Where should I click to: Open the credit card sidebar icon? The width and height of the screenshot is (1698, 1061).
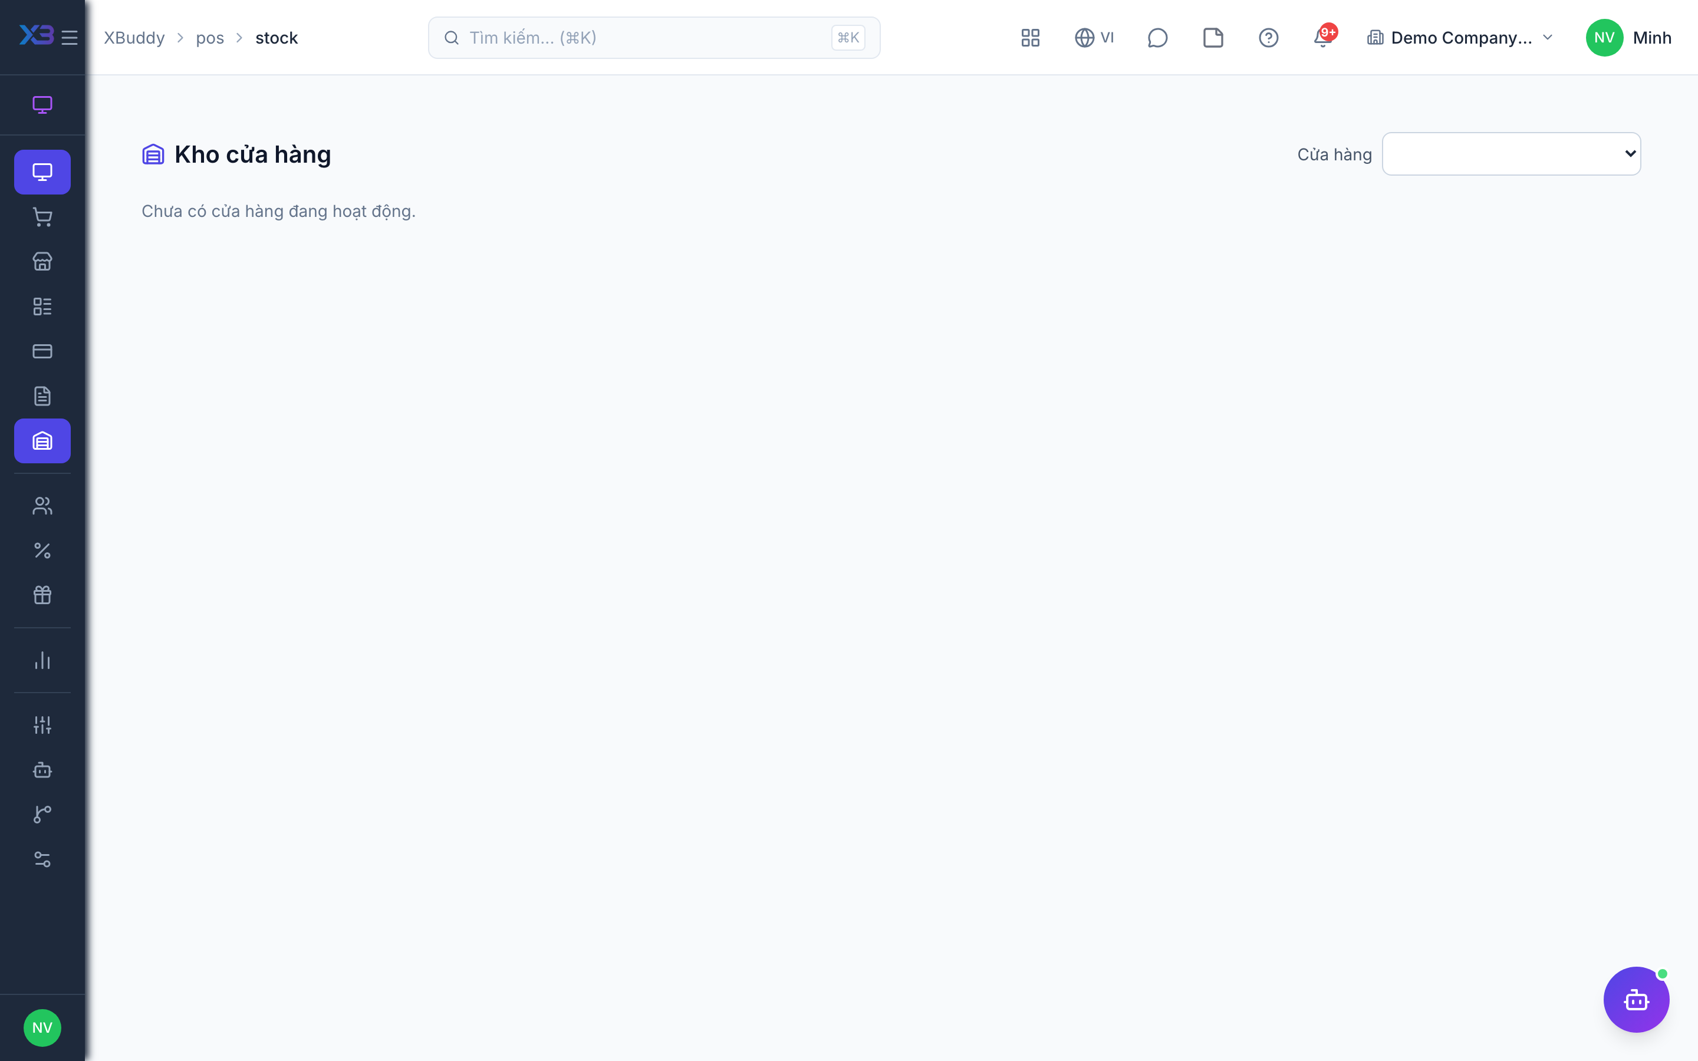coord(42,351)
